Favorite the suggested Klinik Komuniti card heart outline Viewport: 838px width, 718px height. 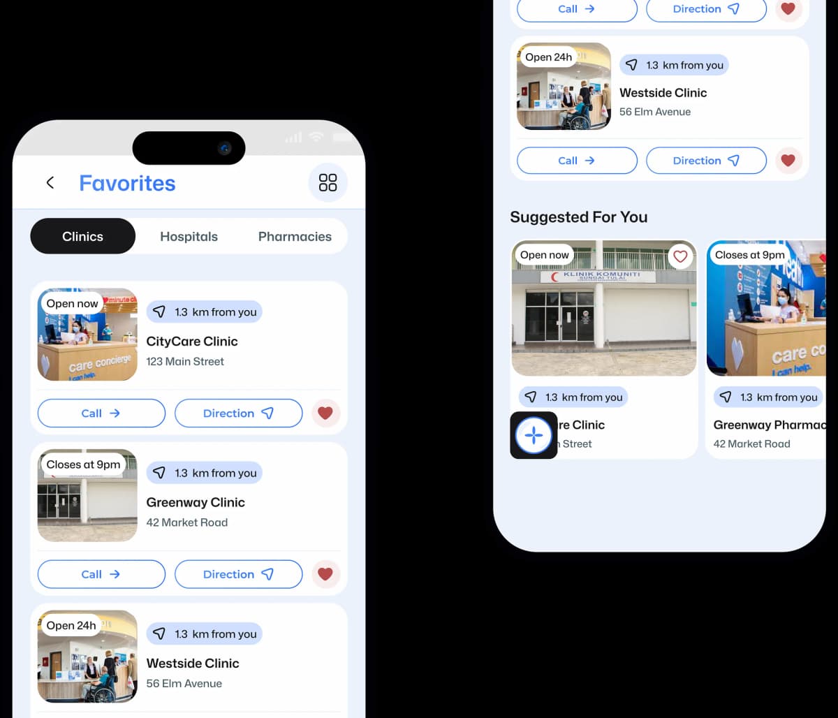680,256
